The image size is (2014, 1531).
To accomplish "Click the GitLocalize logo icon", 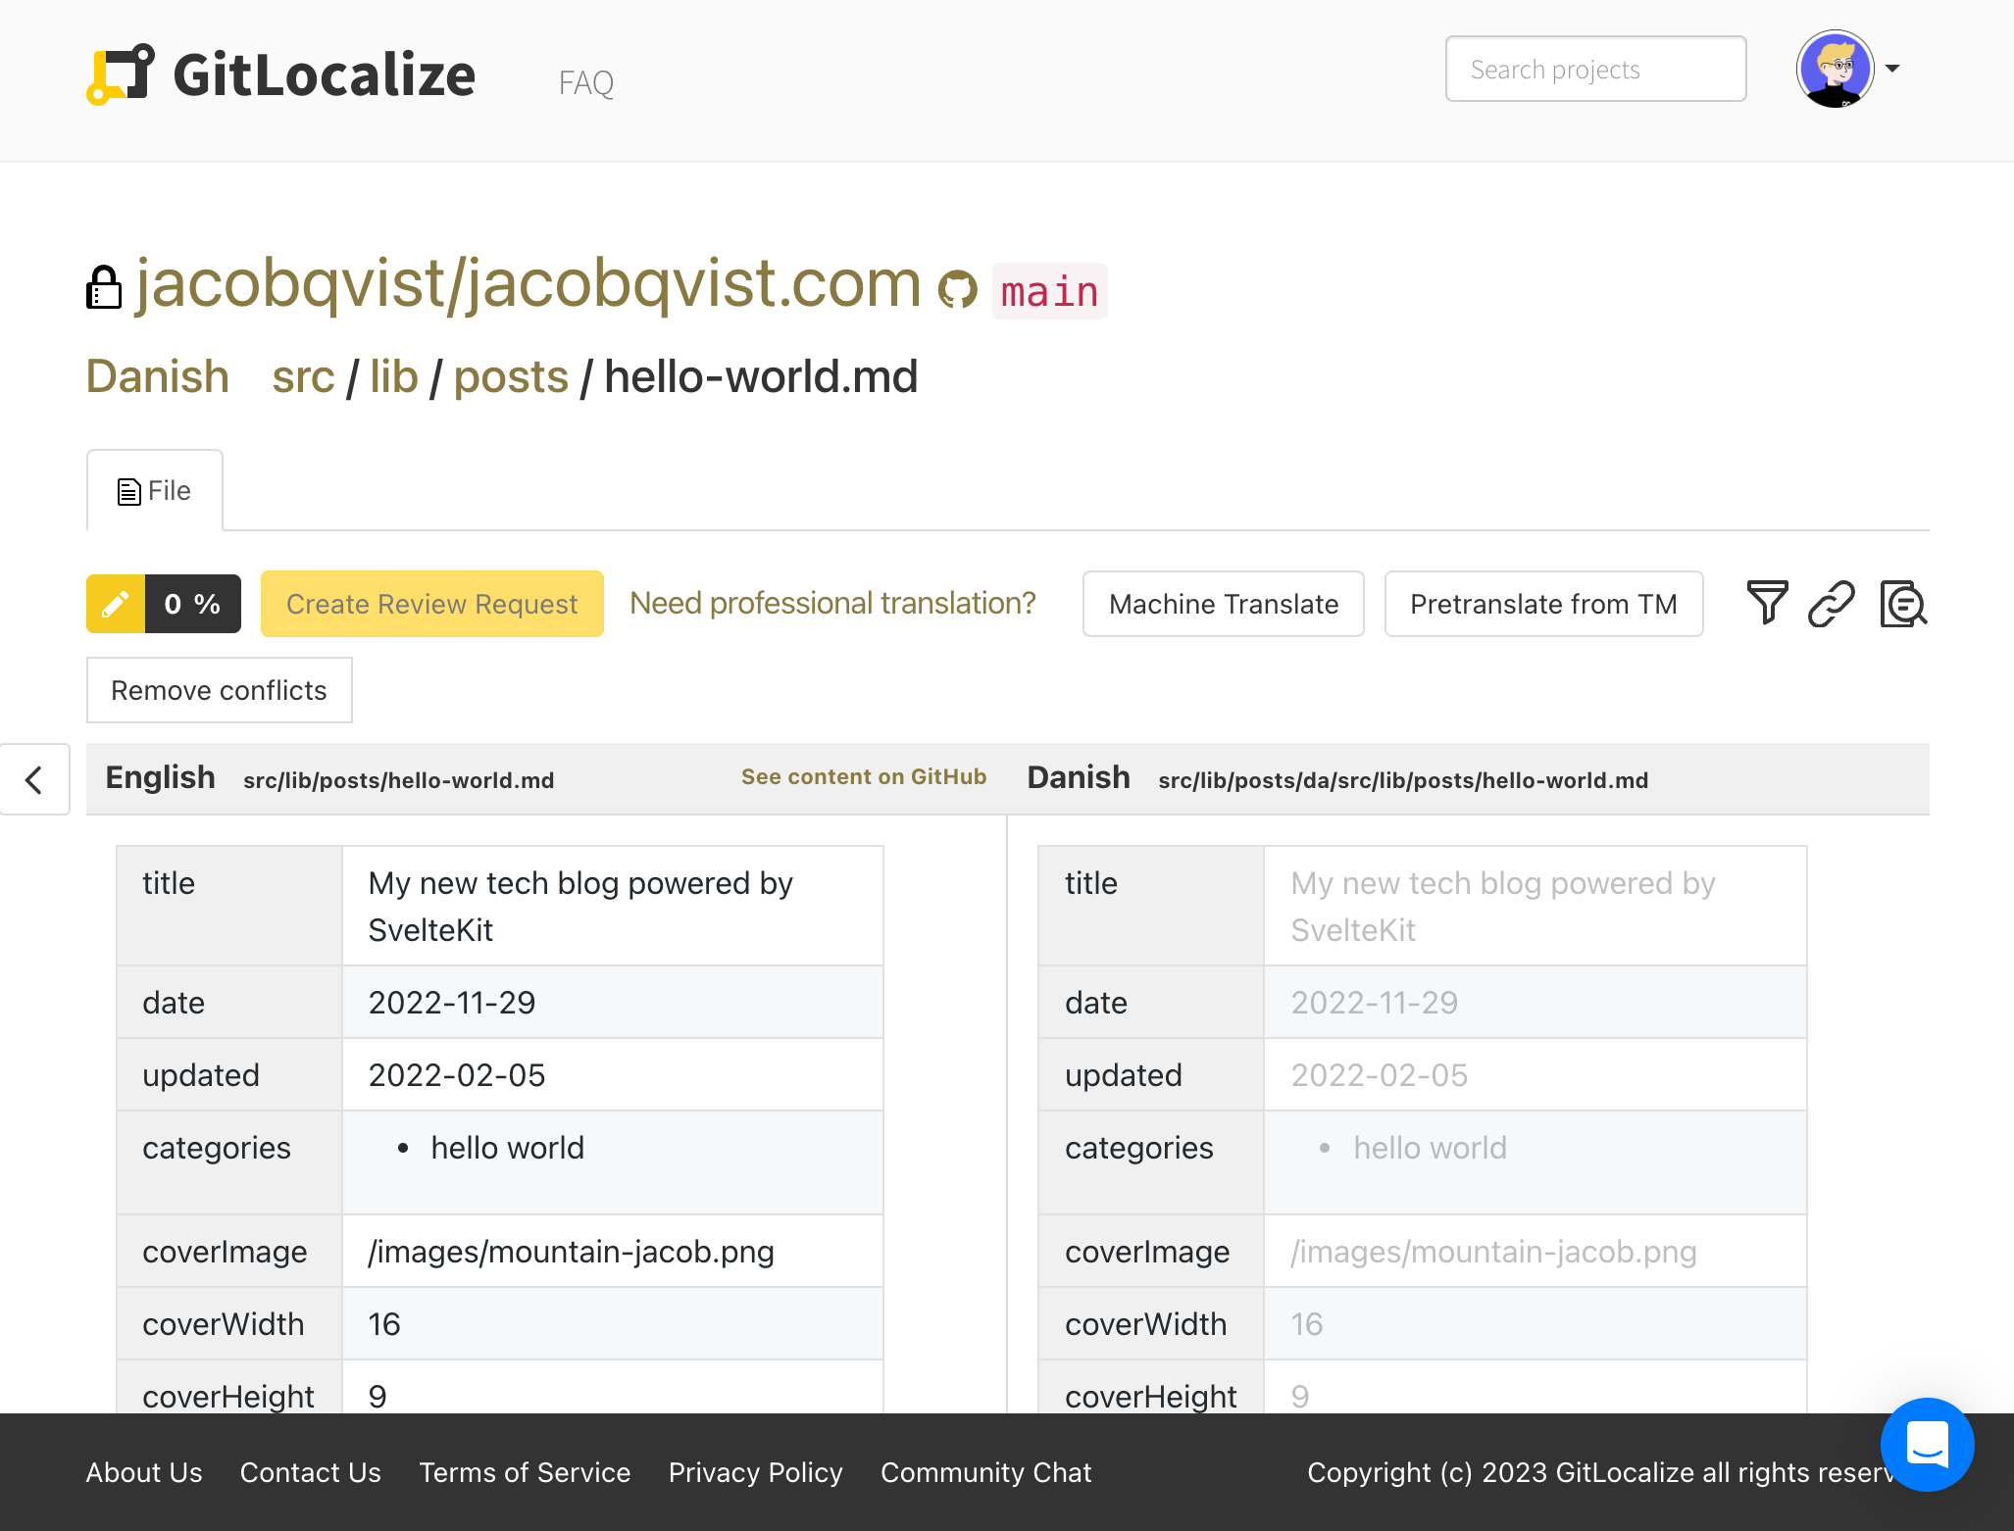I will 120,74.
